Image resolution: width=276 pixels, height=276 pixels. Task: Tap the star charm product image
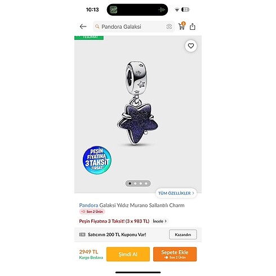pos(137,103)
